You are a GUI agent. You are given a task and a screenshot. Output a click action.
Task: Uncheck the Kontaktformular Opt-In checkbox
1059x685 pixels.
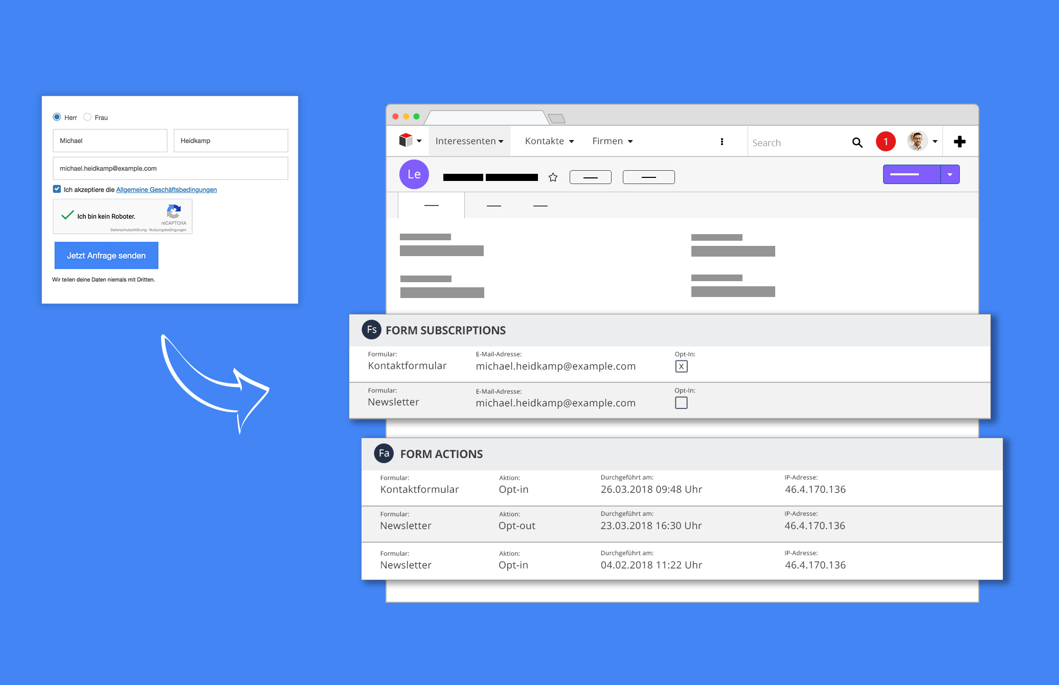click(x=682, y=366)
